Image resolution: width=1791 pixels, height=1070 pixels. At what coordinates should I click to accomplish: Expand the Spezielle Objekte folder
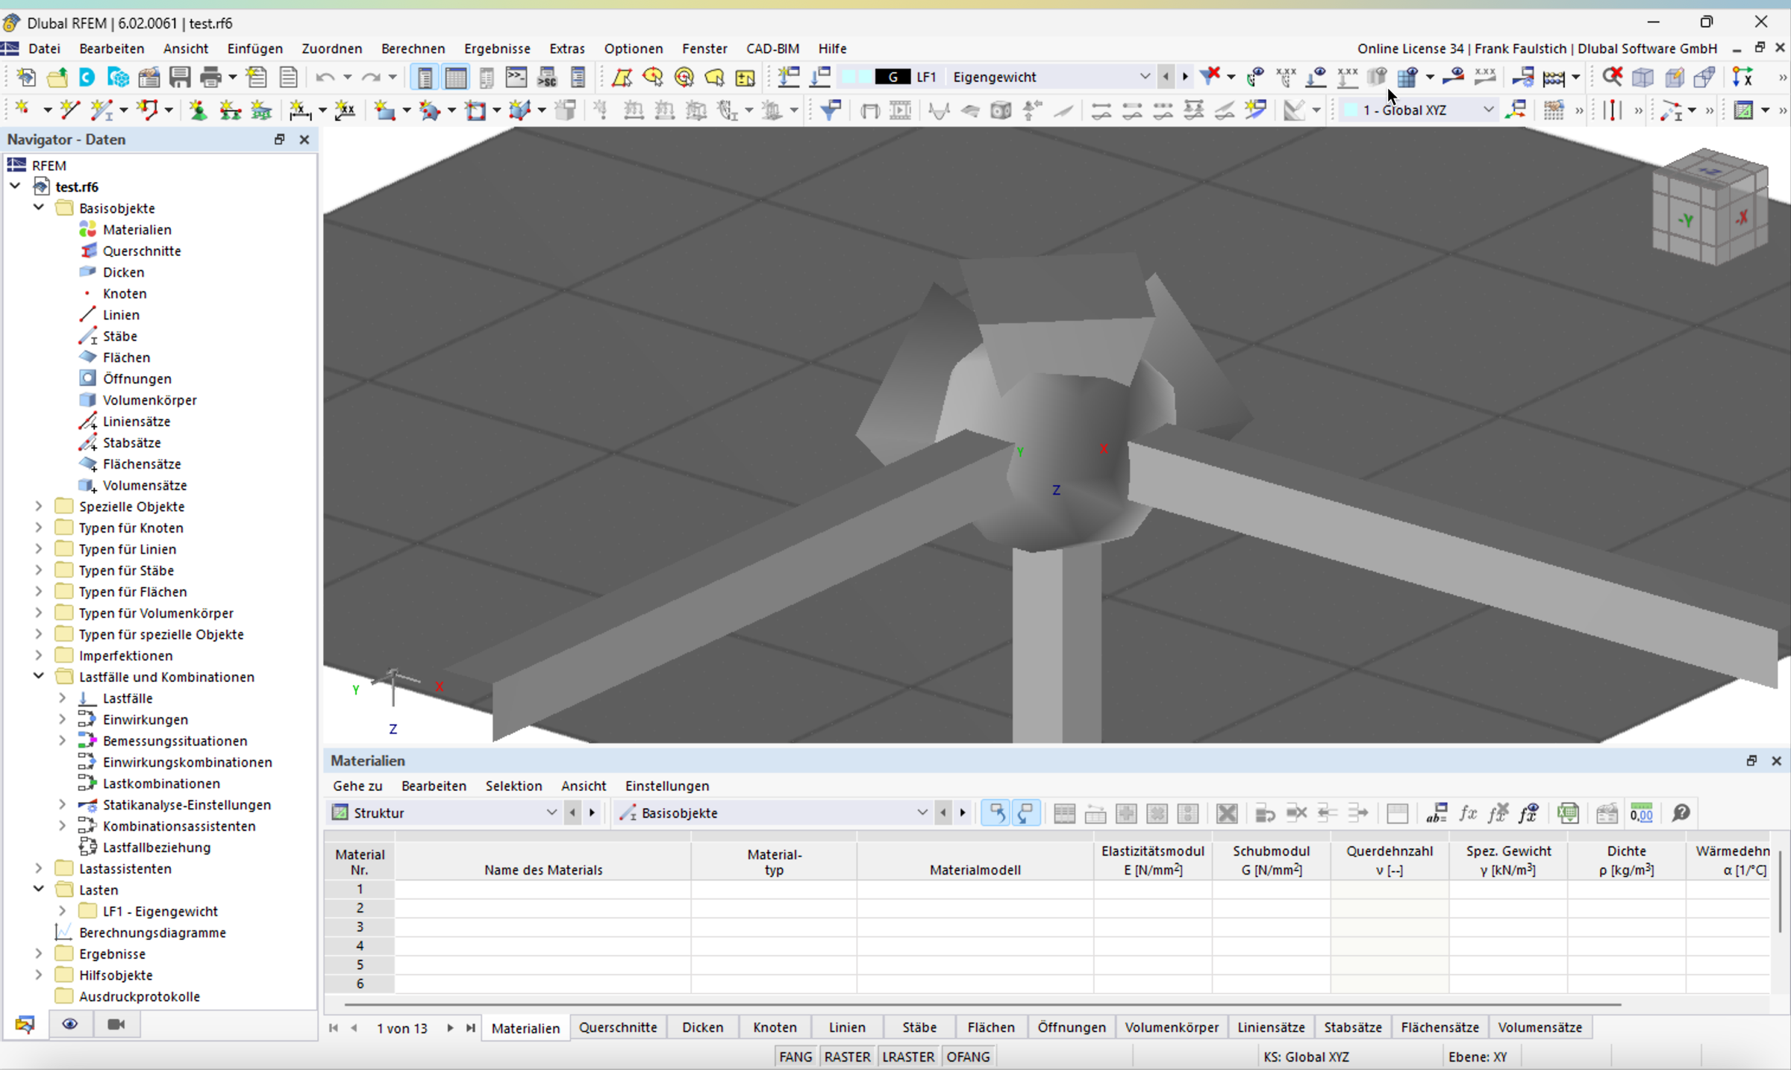coord(39,506)
